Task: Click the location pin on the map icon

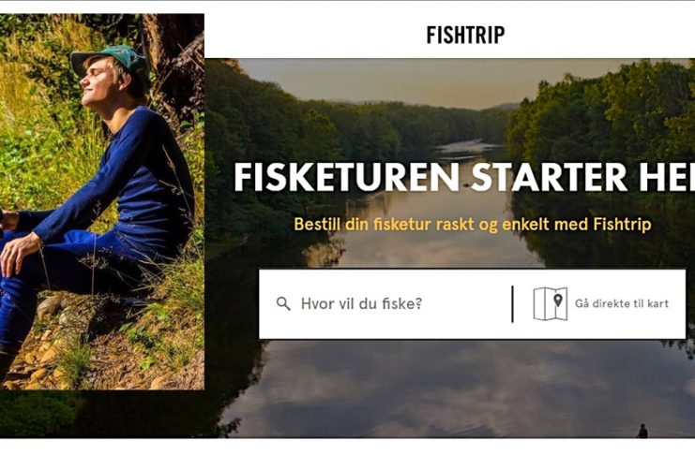Action: coord(558,301)
